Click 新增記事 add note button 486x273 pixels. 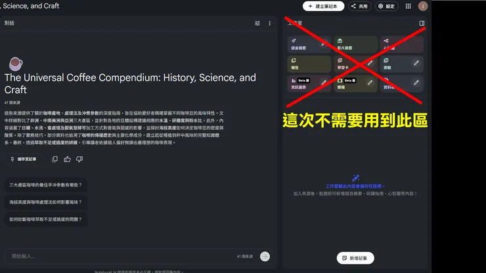tap(355, 258)
